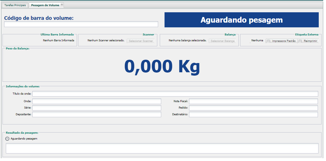The image size is (326, 161).
Task: Click the 'Peso da Balança:' group label
Action: pos(18,49)
